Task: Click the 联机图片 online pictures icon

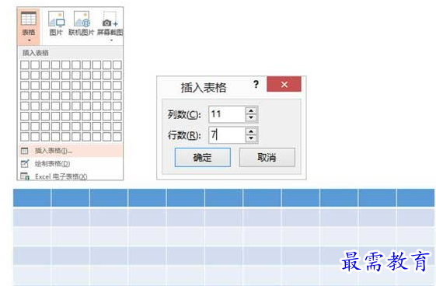Action: tap(82, 19)
